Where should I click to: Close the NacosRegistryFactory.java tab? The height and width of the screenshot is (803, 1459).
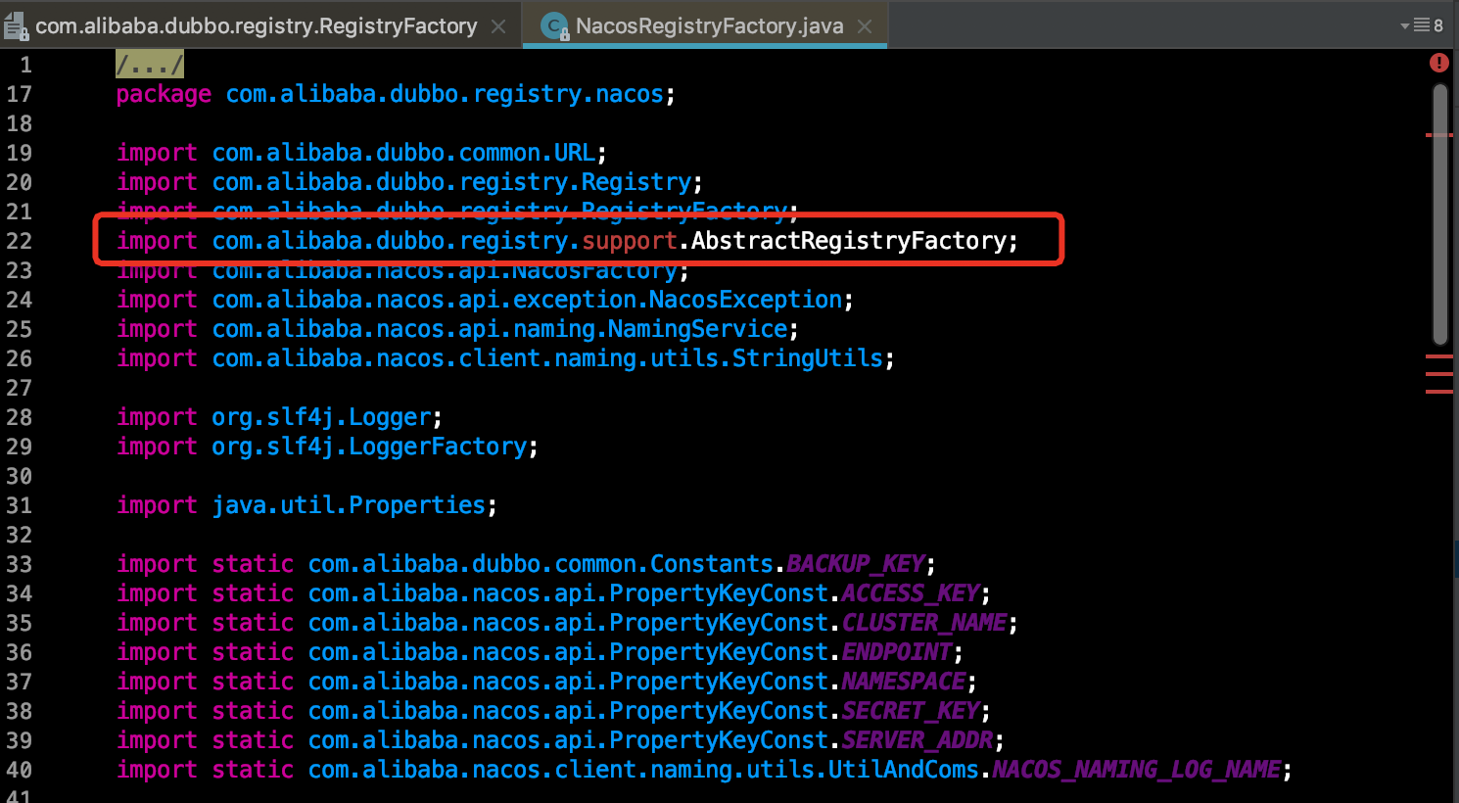[865, 26]
